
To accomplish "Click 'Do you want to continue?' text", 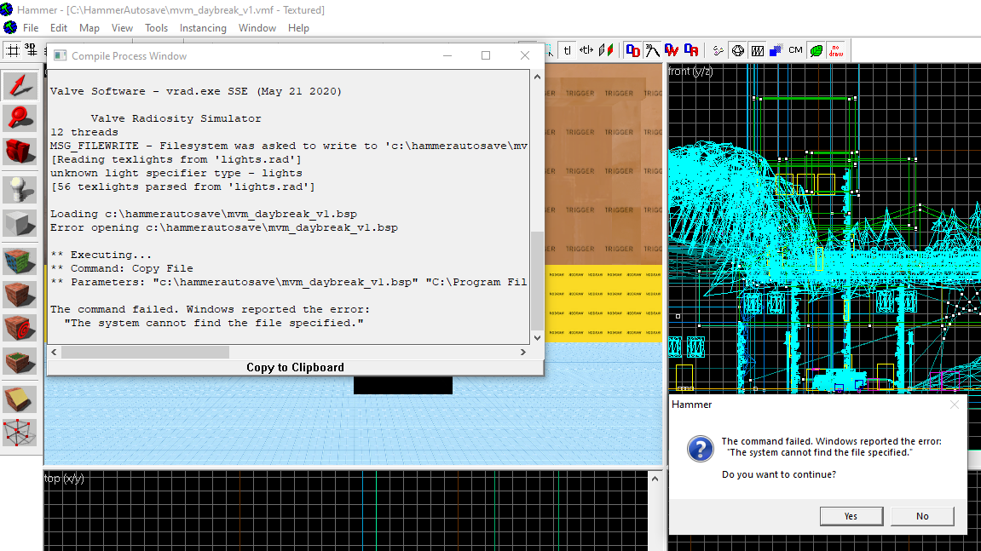I will coord(779,474).
